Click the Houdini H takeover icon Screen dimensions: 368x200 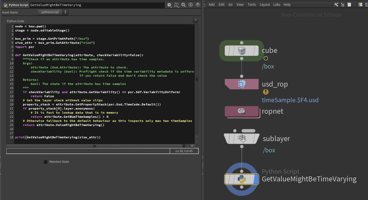pos(176,5)
